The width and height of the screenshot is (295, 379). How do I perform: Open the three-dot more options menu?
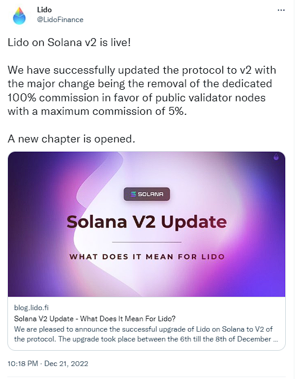(281, 10)
